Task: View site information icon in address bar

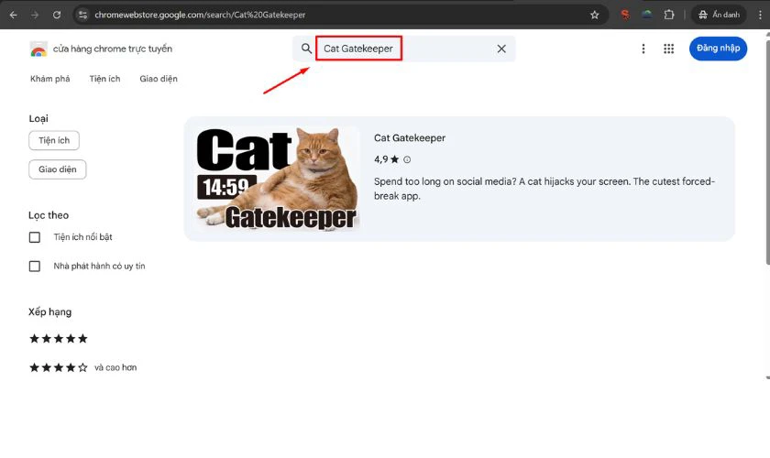Action: pos(83,15)
